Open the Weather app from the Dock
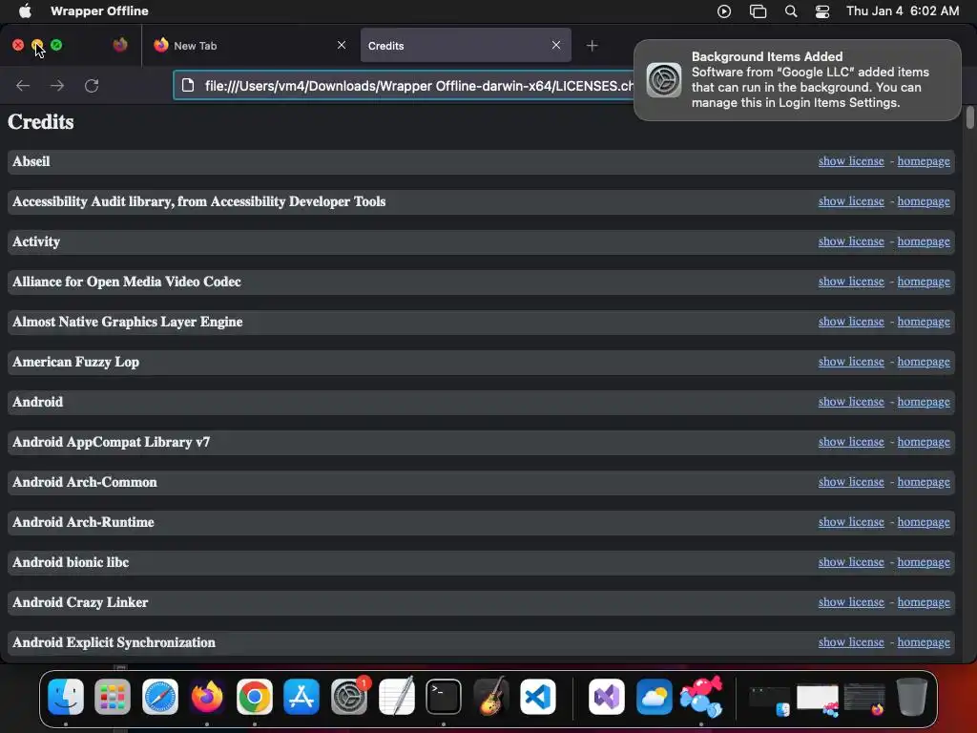This screenshot has height=733, width=977. (x=654, y=696)
